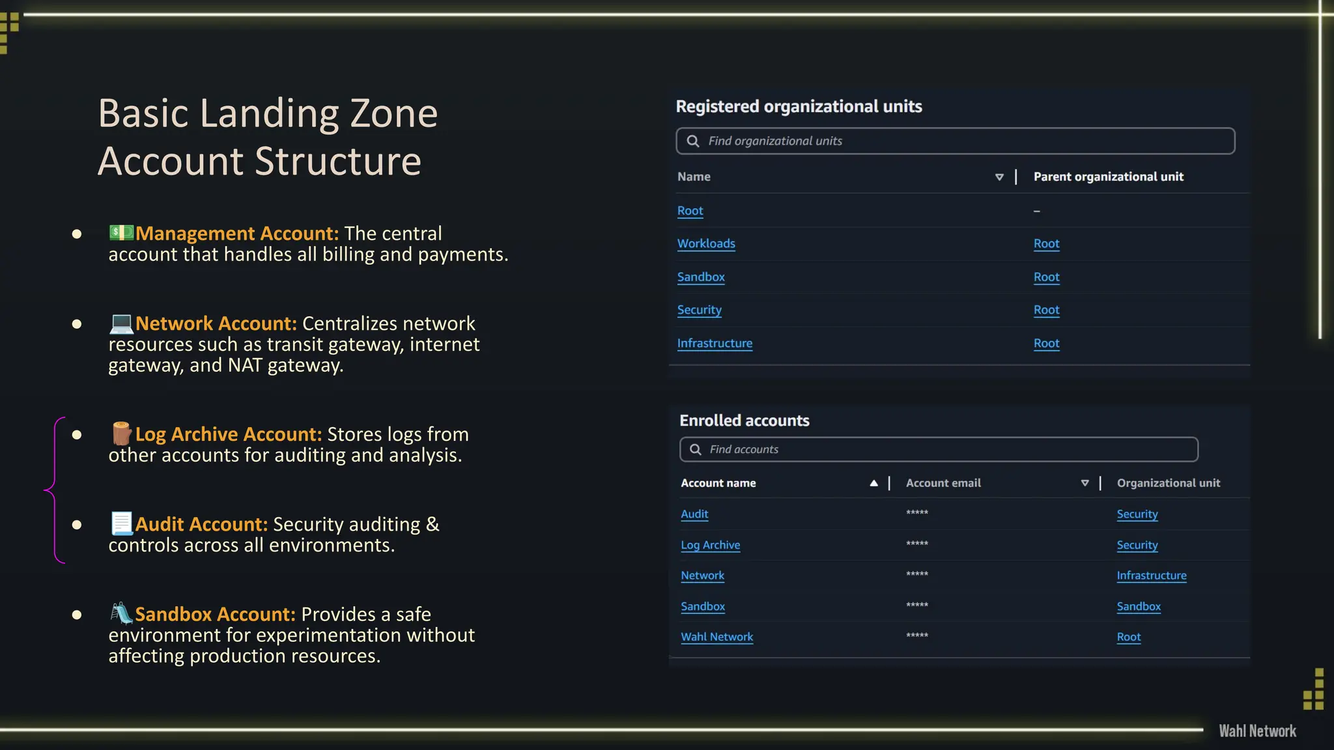Click the laptop emoji beside Network Account

coord(121,323)
